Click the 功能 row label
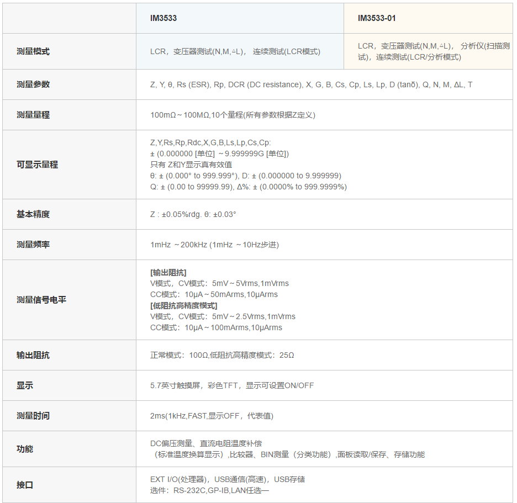Viewport: 517px width, 503px height. click(25, 449)
